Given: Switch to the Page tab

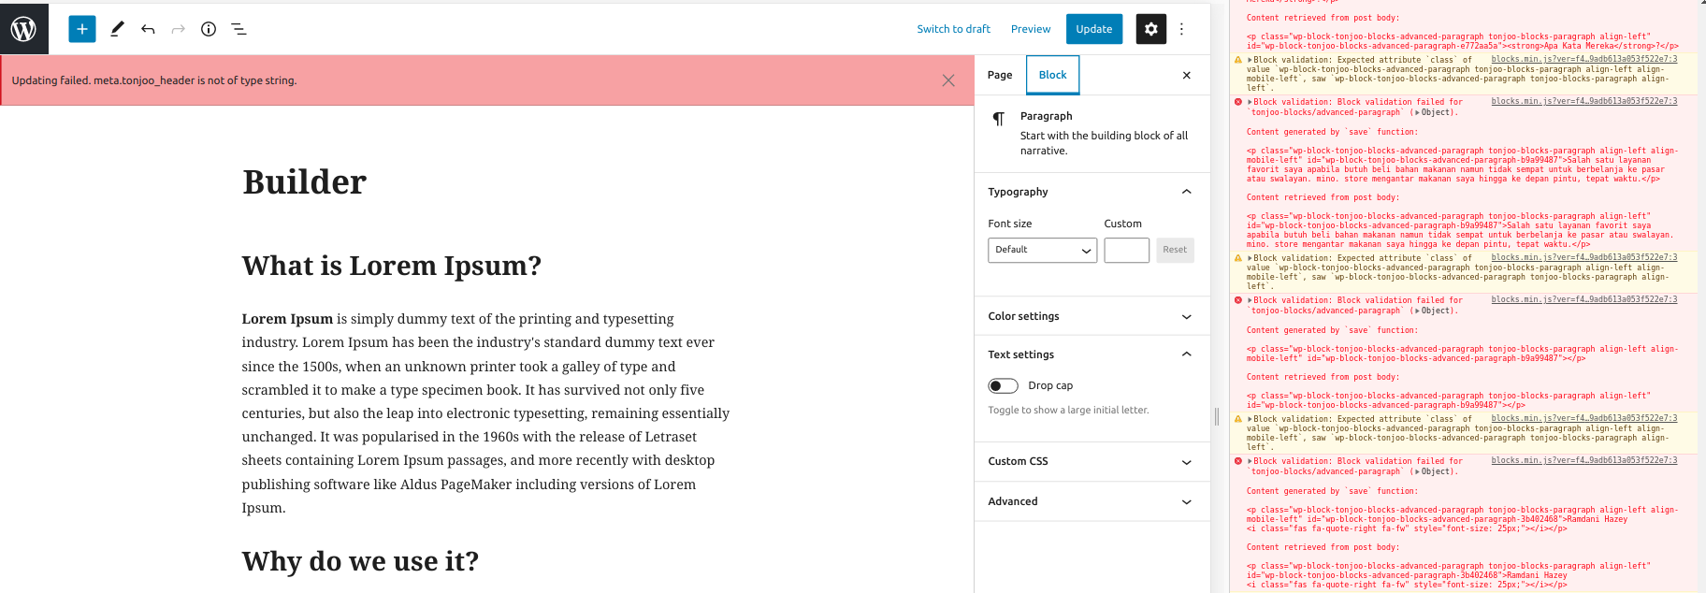Looking at the screenshot, I should [x=1000, y=75].
